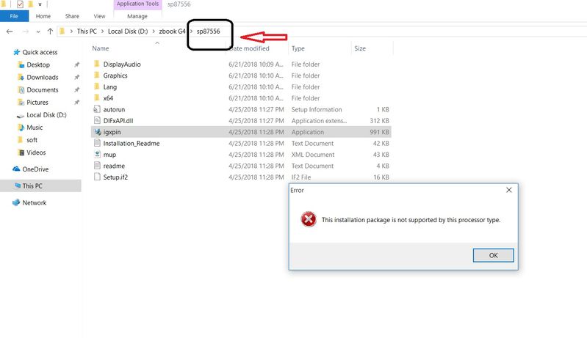The height and width of the screenshot is (338, 587).
Task: Click the Installation_Readme document icon
Action: pos(97,143)
